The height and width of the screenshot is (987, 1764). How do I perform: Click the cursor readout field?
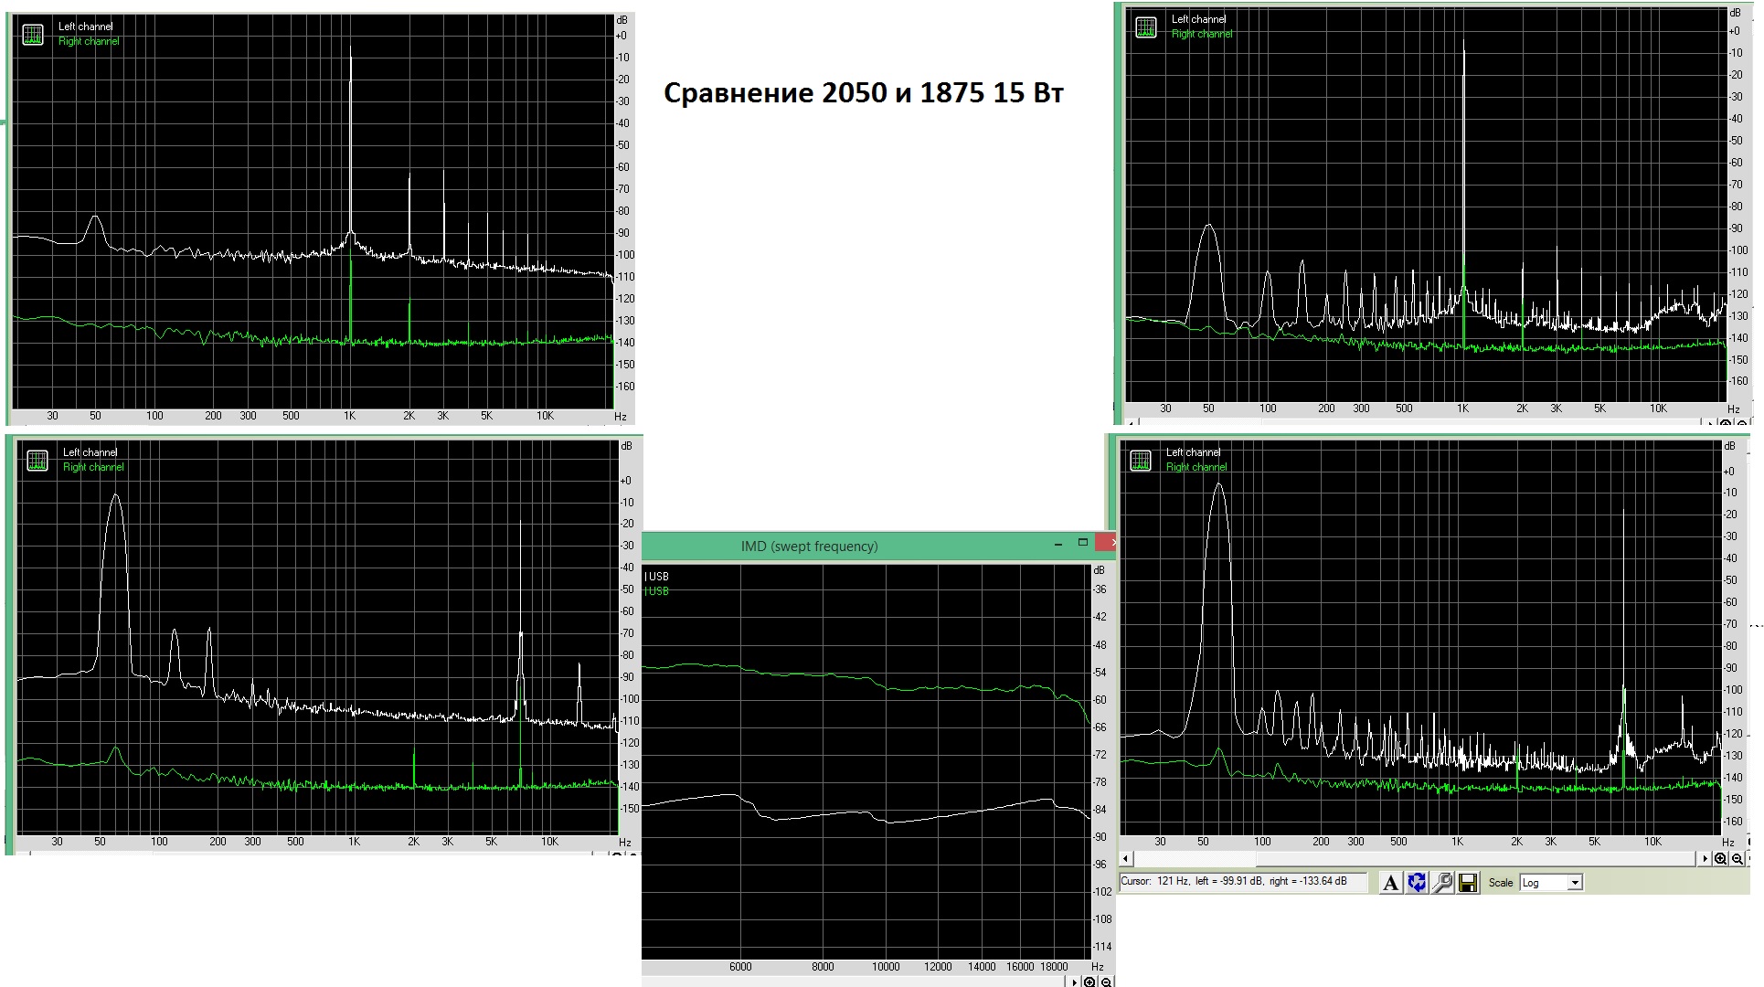pos(1241,882)
